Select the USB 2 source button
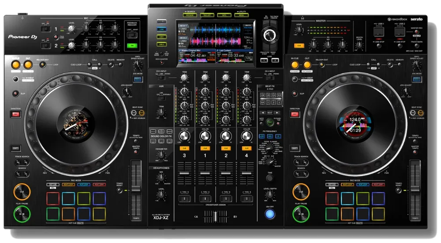Image resolution: width=441 pixels, height=243 pixels. click(161, 45)
